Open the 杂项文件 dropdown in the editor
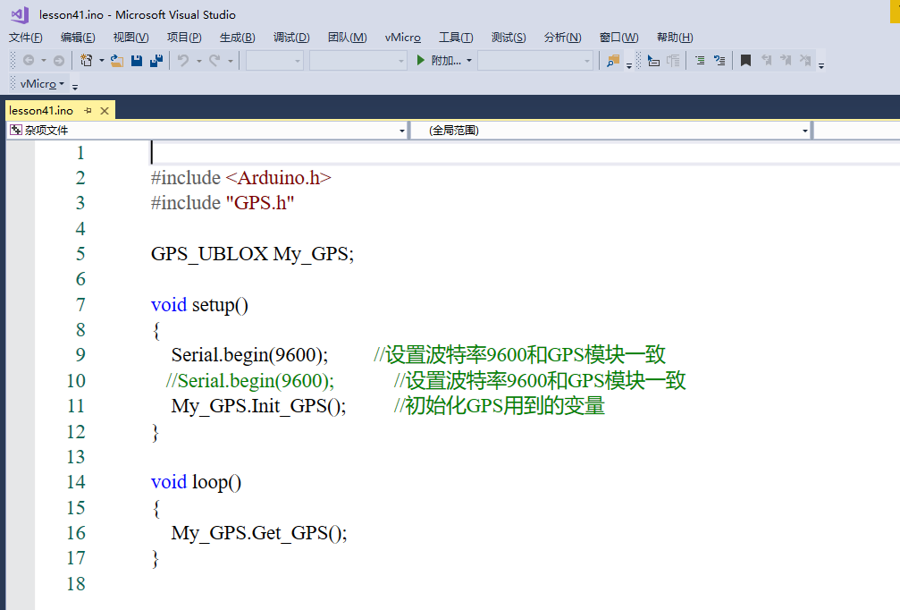 tap(402, 130)
